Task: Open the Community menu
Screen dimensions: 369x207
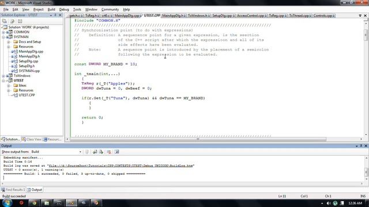Action: (x=110, y=9)
